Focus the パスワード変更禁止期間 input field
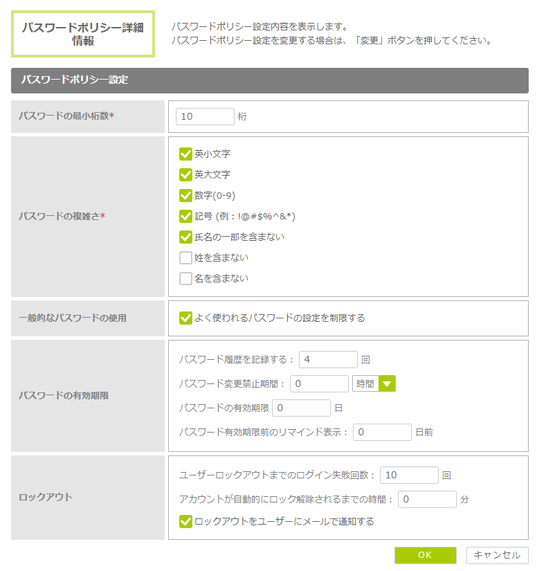537x571 pixels. click(x=319, y=383)
